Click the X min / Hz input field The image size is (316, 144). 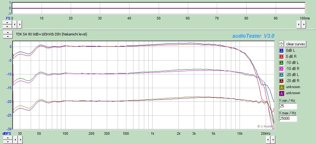click(288, 106)
